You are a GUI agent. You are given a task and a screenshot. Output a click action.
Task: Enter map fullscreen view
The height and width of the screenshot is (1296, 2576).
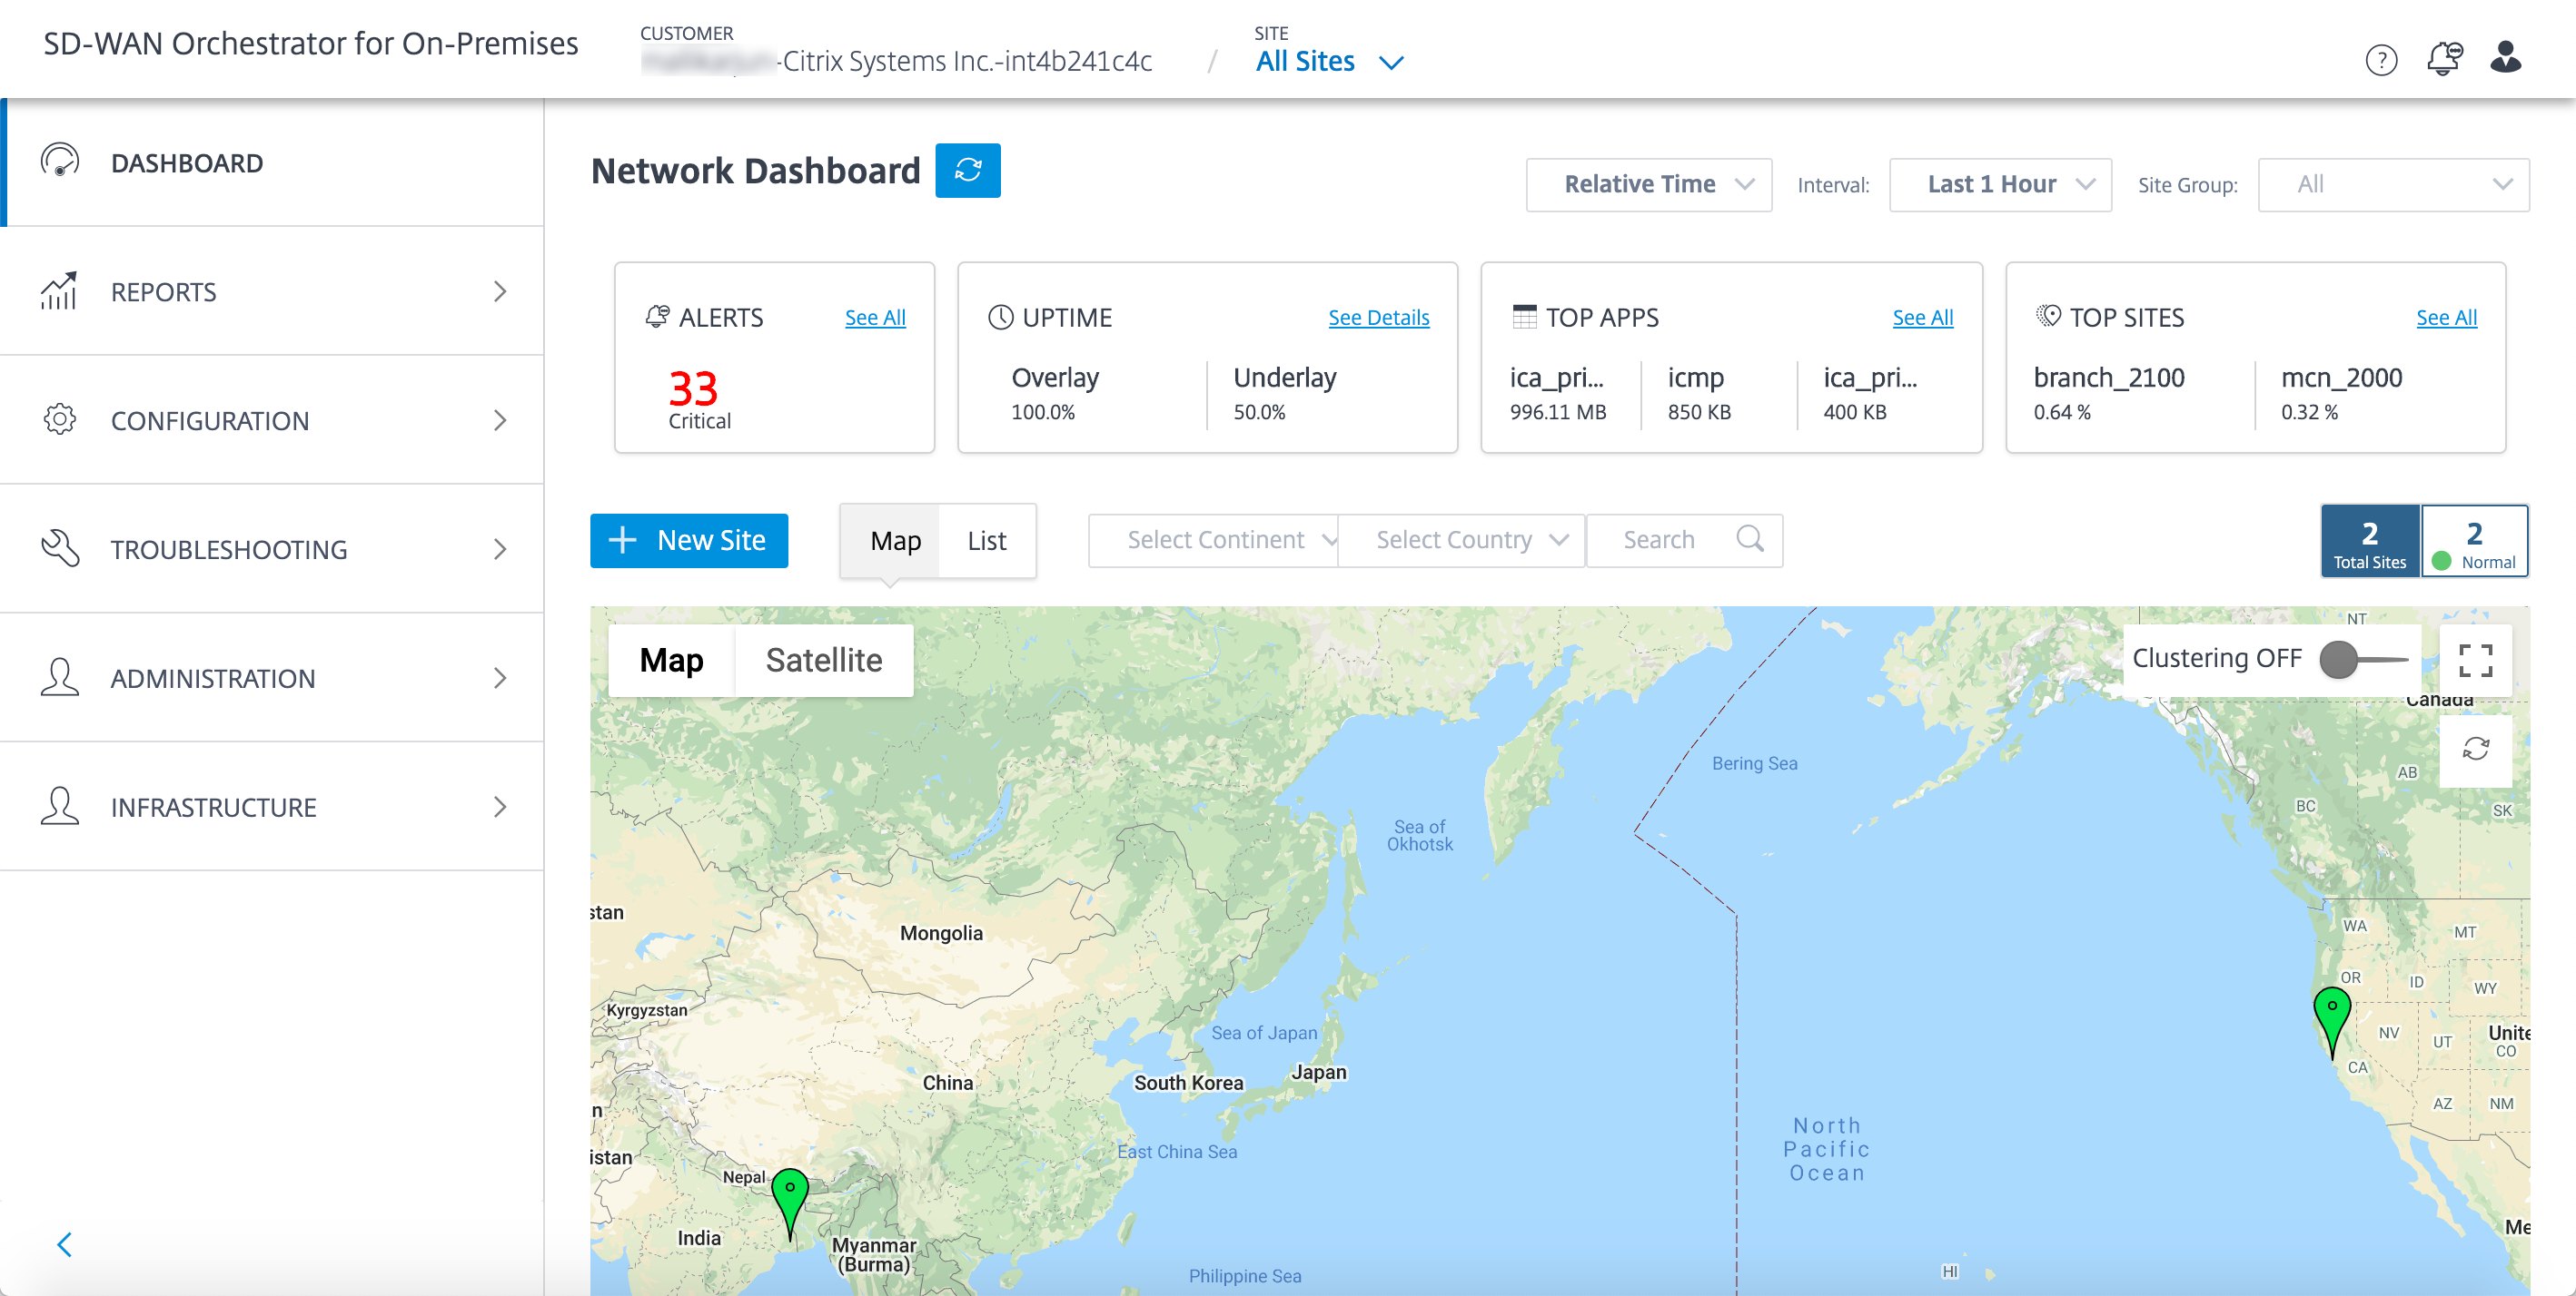(x=2475, y=660)
